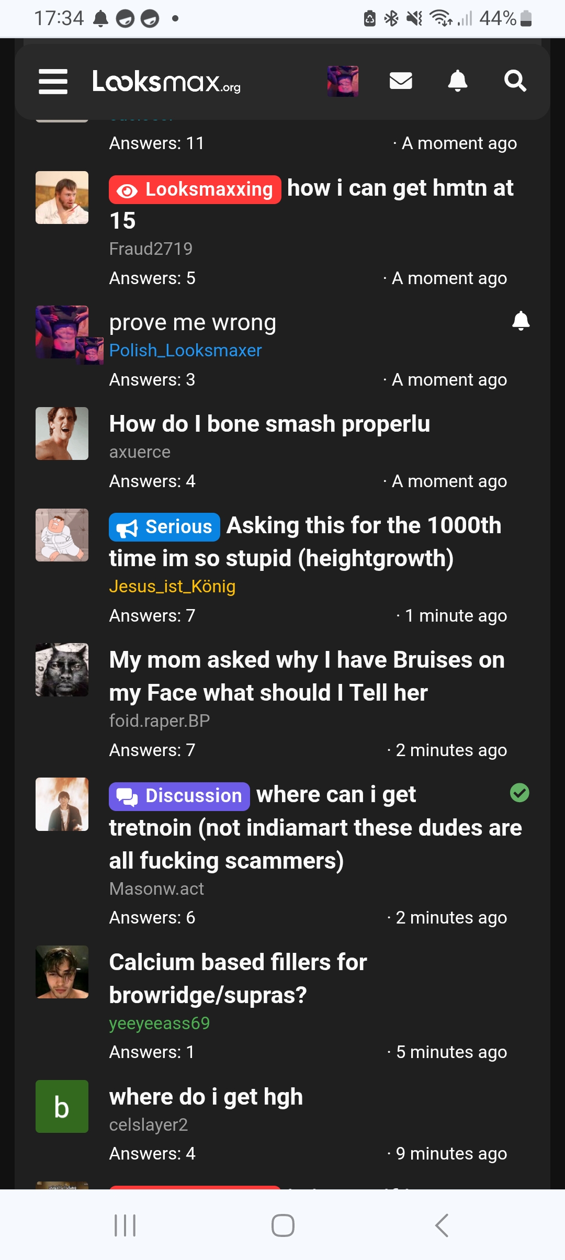565x1260 pixels.
Task: Open Polish_Looksmaxer's profile
Action: tap(186, 350)
